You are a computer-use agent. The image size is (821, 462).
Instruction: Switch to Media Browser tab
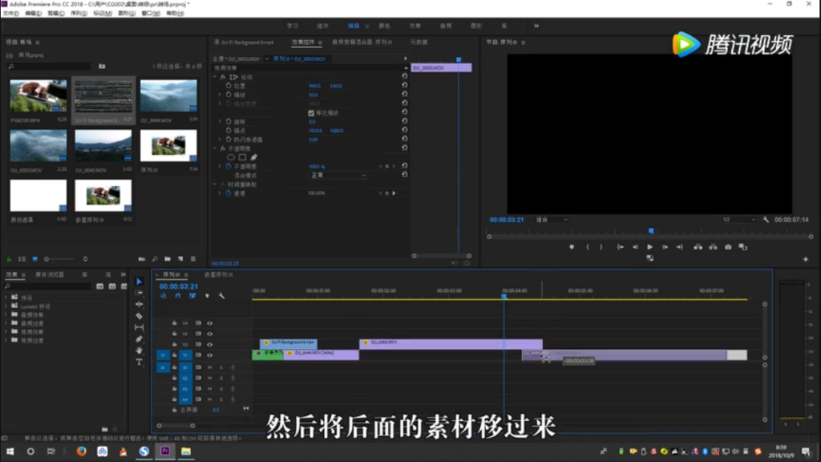(50, 274)
